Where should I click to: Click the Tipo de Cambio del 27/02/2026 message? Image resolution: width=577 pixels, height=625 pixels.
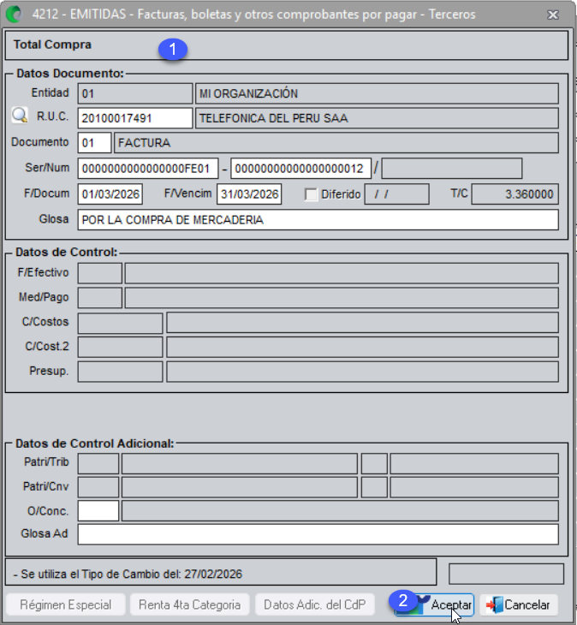coord(128,574)
